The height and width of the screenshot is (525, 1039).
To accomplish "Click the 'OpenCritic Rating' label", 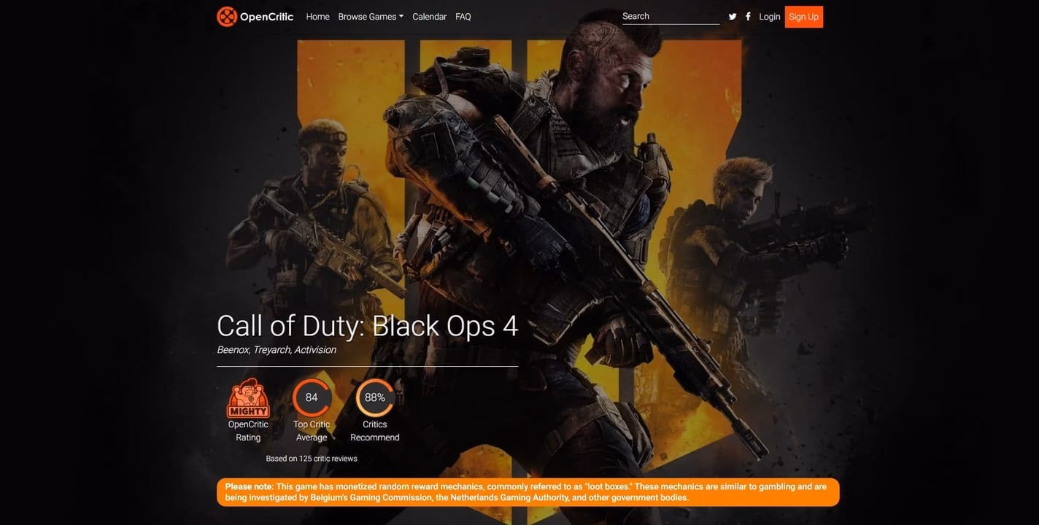I will point(248,431).
